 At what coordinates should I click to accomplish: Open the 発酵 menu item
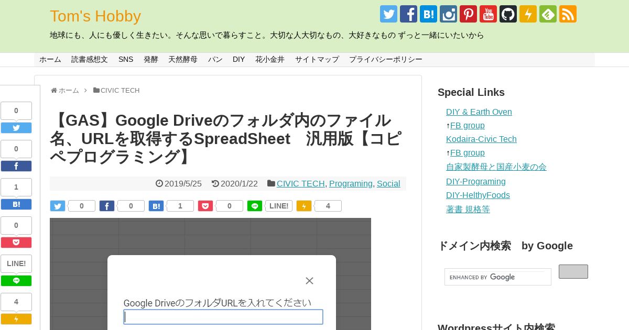pos(151,60)
